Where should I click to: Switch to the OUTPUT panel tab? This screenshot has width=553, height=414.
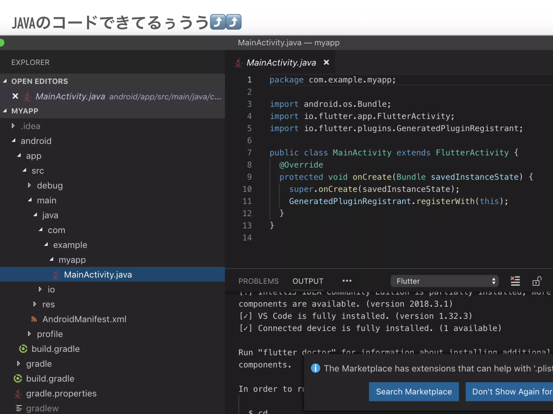pyautogui.click(x=308, y=281)
